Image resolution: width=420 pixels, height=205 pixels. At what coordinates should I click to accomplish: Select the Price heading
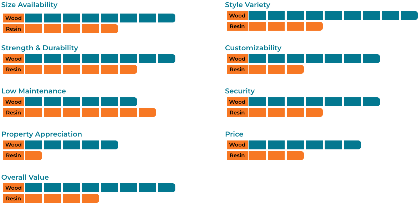click(234, 134)
